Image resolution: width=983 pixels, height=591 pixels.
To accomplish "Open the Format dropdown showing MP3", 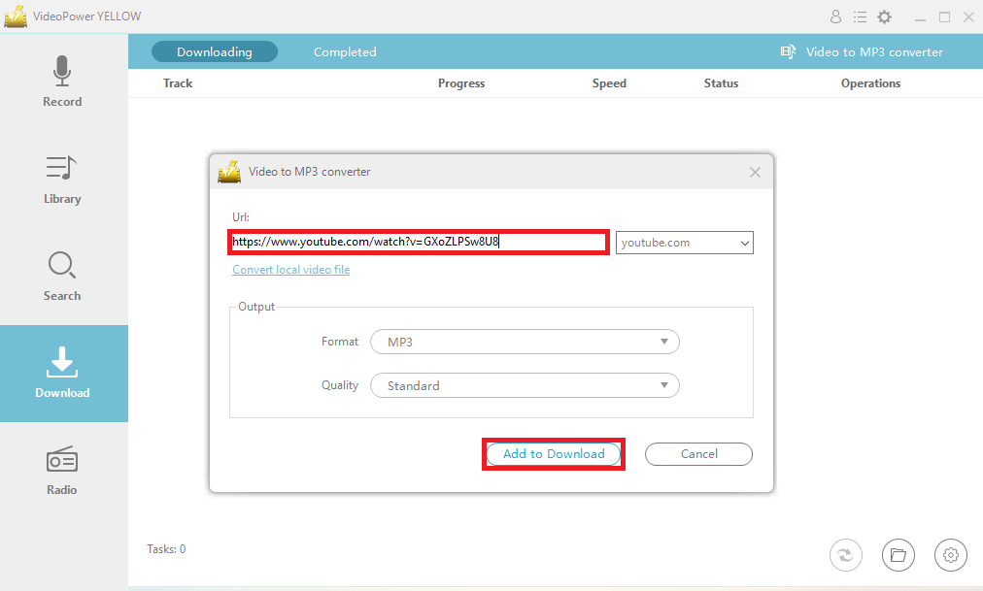I will pos(525,342).
